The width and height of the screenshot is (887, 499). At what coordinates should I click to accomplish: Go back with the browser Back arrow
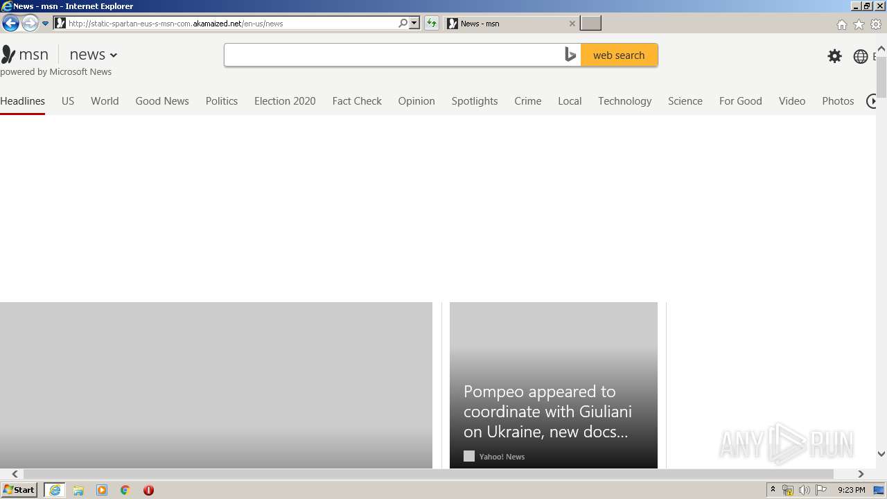(10, 24)
